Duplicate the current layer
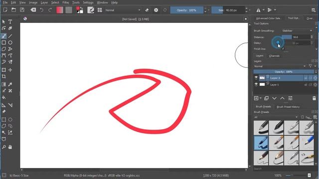The image size is (319, 179). point(266,98)
